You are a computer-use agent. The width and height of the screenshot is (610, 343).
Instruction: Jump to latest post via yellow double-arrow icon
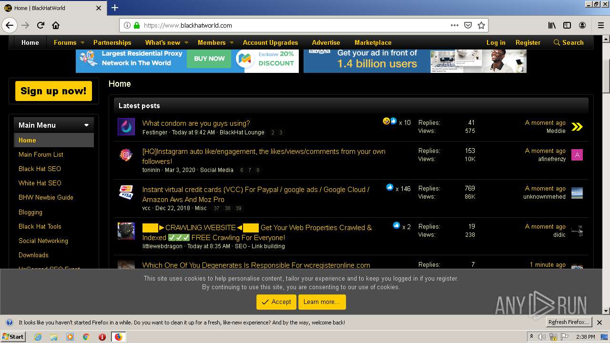(x=577, y=127)
